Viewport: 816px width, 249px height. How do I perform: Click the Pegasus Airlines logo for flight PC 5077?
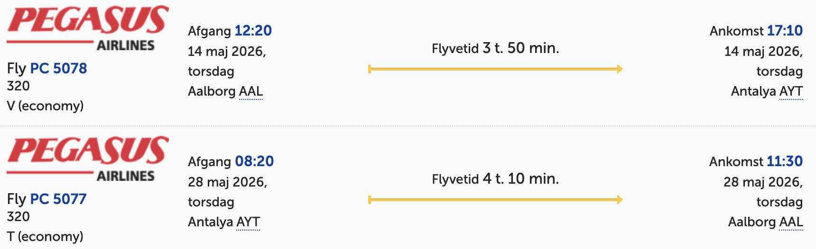[87, 159]
